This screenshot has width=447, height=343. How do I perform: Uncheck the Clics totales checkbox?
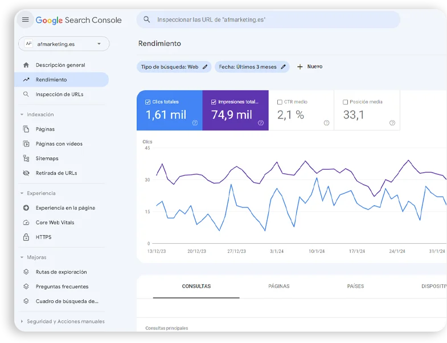147,102
